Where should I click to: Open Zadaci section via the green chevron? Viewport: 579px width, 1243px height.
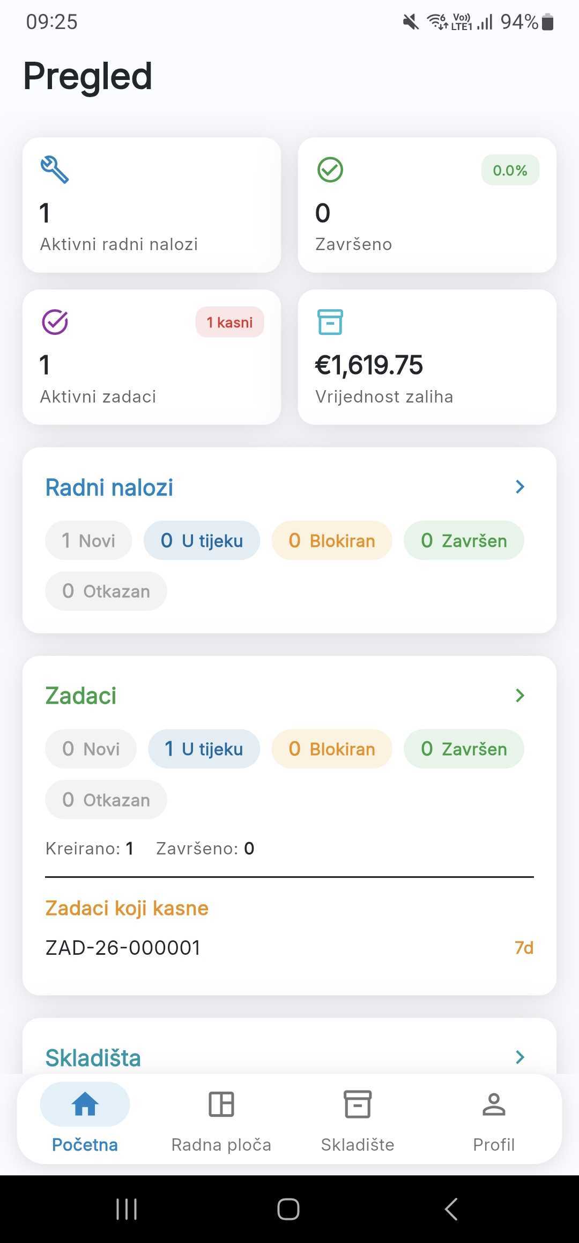[519, 696]
